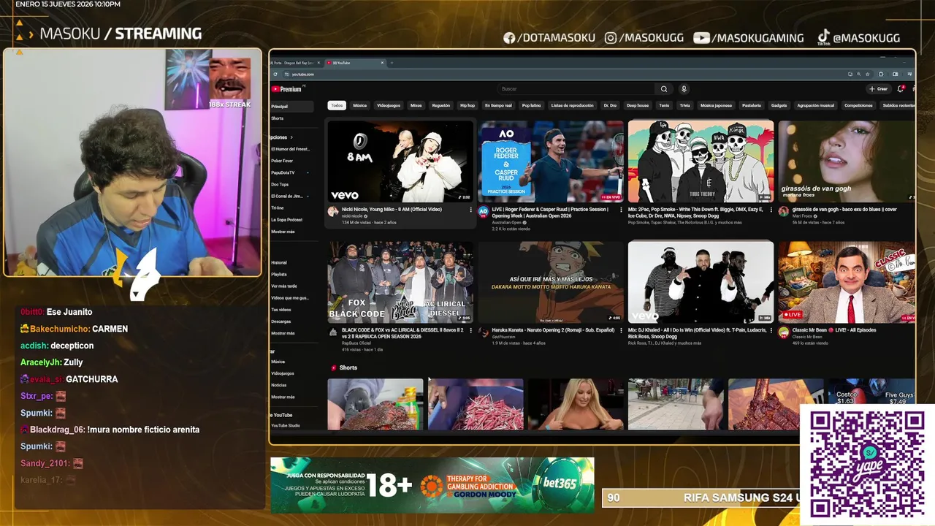This screenshot has height=526, width=935.
Task: Open La Sopa Podcast subscription
Action: coord(287,219)
